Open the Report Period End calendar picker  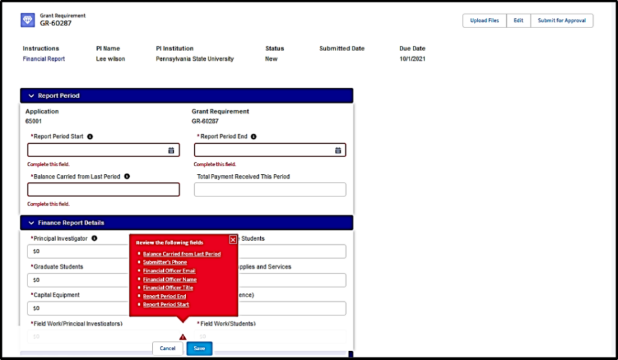point(338,150)
